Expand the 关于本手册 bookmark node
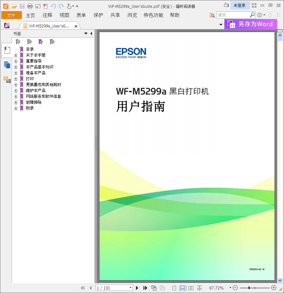The height and width of the screenshot is (293, 284). pyautogui.click(x=16, y=55)
